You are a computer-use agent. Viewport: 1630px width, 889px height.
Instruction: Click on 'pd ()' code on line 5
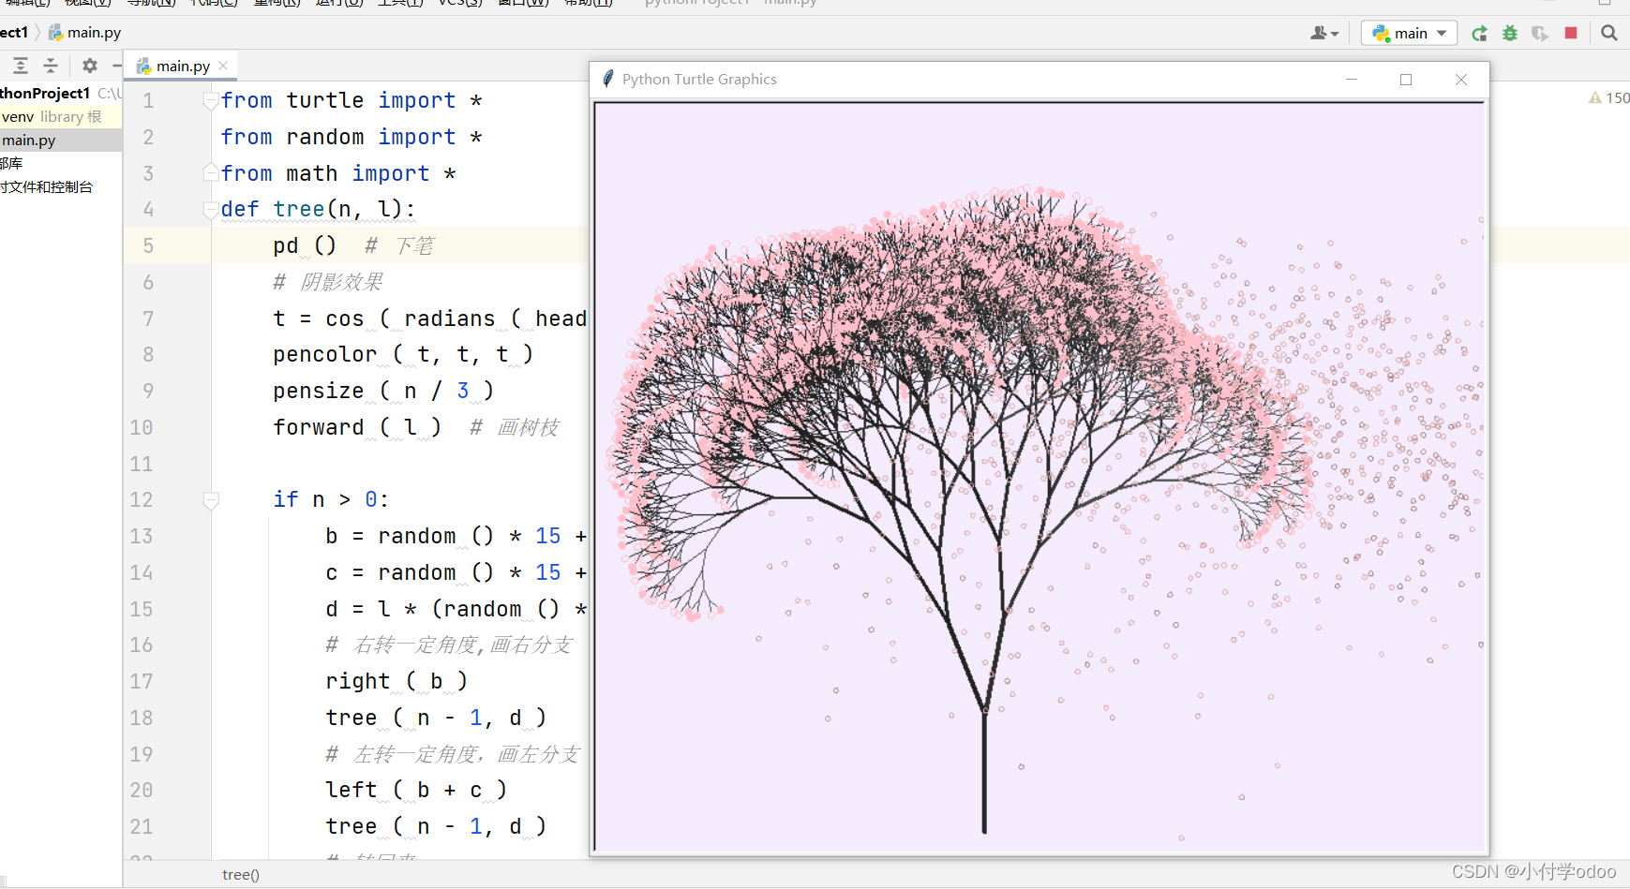(305, 245)
